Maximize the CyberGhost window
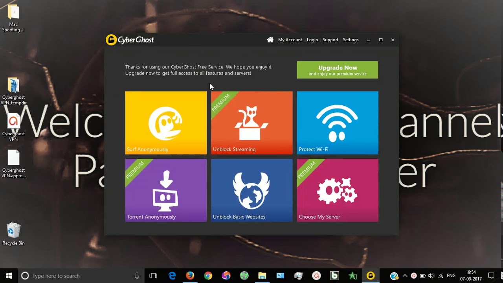The image size is (503, 283). pyautogui.click(x=380, y=40)
